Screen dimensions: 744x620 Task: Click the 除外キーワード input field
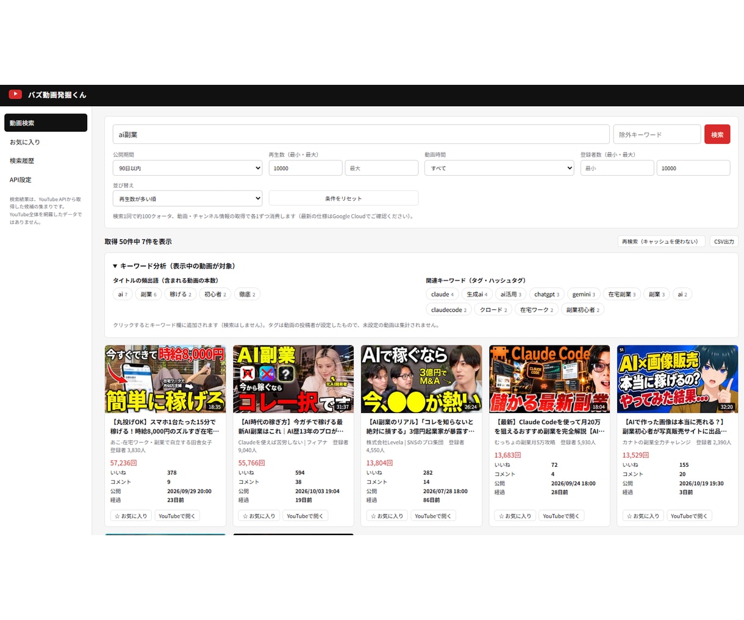coord(657,134)
